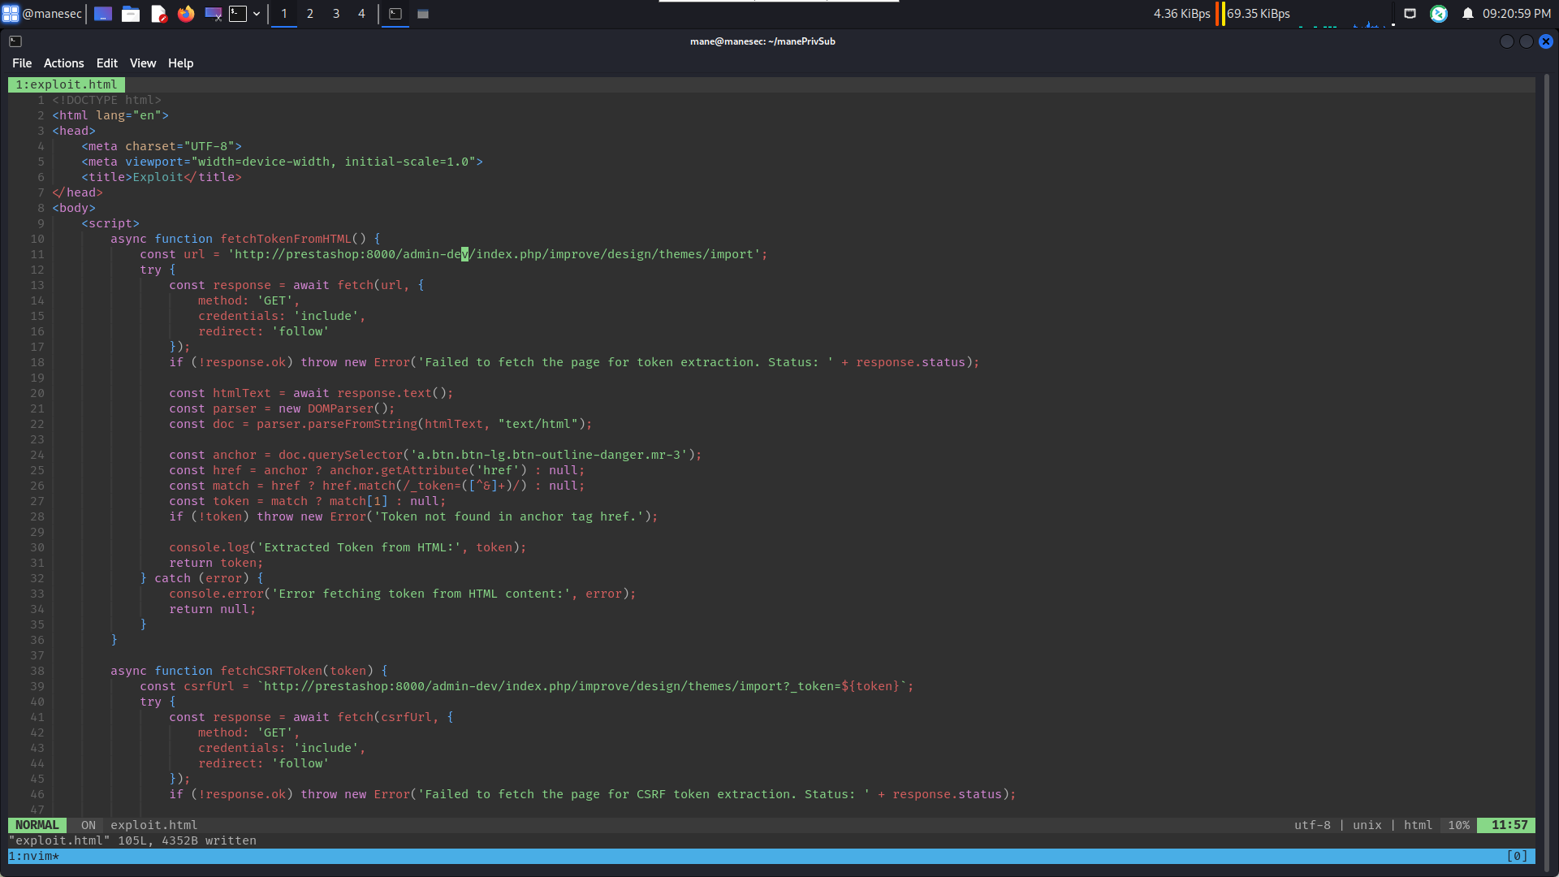The image size is (1559, 877).
Task: Click the window title mane@manesec: ~/manePrivSub
Action: tap(762, 41)
